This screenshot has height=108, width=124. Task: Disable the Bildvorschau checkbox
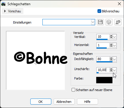coord(99,11)
